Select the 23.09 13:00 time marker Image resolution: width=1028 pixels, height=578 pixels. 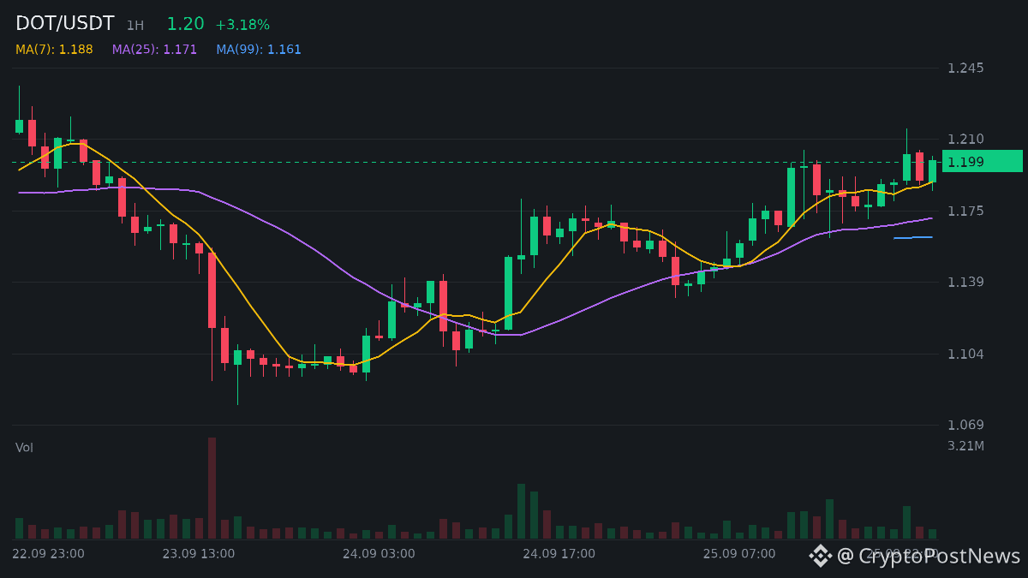(x=199, y=554)
